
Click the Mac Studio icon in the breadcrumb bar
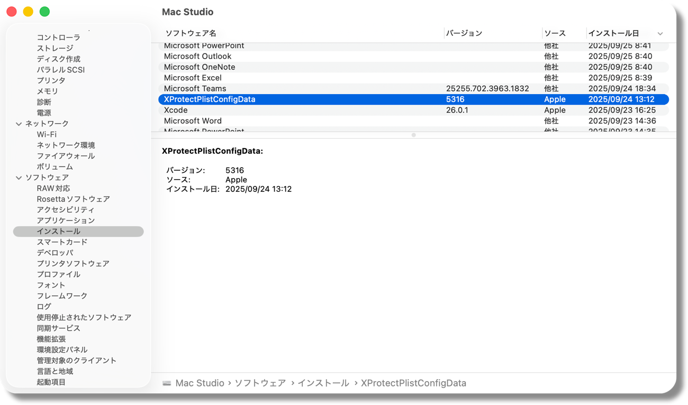point(167,383)
